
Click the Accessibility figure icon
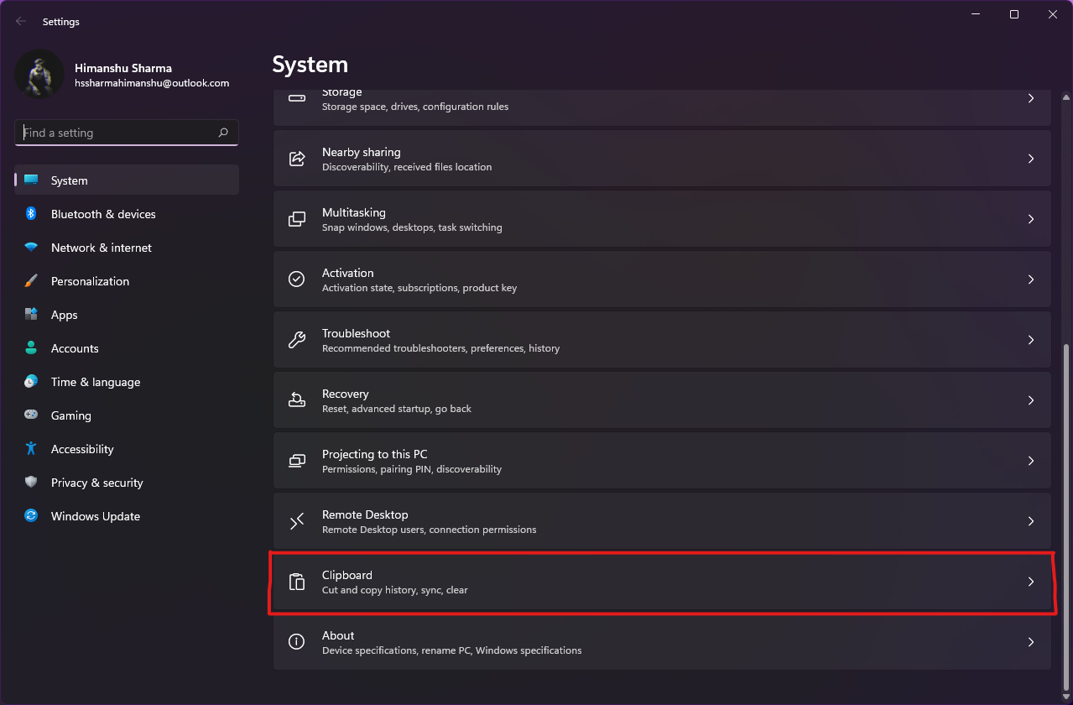pos(31,449)
